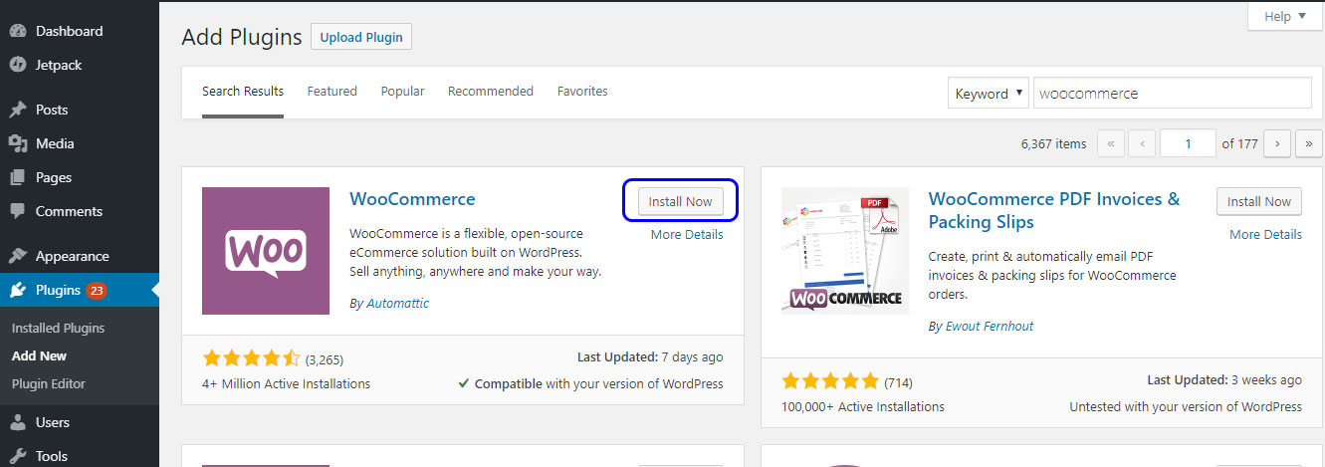Switch to the Featured tab
Screen dimensions: 1325x467
pos(331,91)
